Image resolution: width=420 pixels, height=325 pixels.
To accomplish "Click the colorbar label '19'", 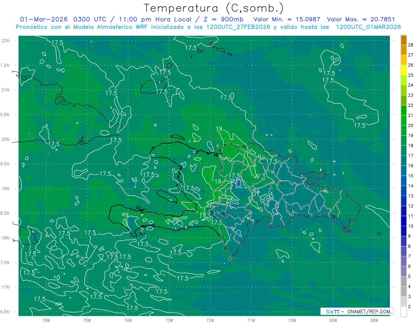I will 411,135.
